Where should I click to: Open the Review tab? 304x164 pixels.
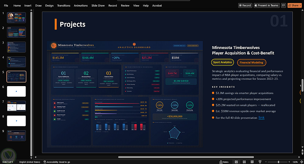tap(125, 5)
